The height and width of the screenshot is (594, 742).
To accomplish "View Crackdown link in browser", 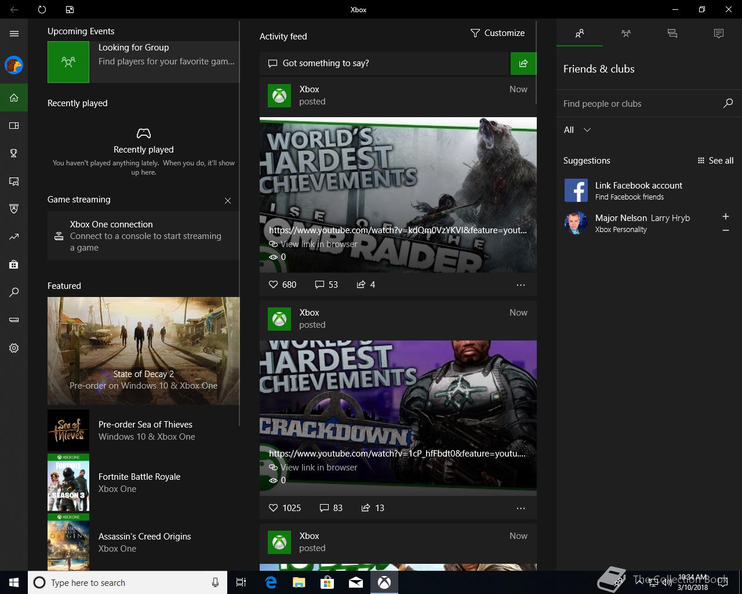I will click(x=313, y=468).
